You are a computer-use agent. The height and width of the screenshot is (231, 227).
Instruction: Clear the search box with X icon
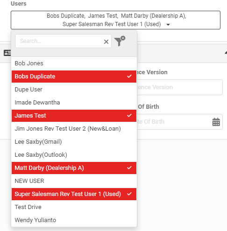106,42
